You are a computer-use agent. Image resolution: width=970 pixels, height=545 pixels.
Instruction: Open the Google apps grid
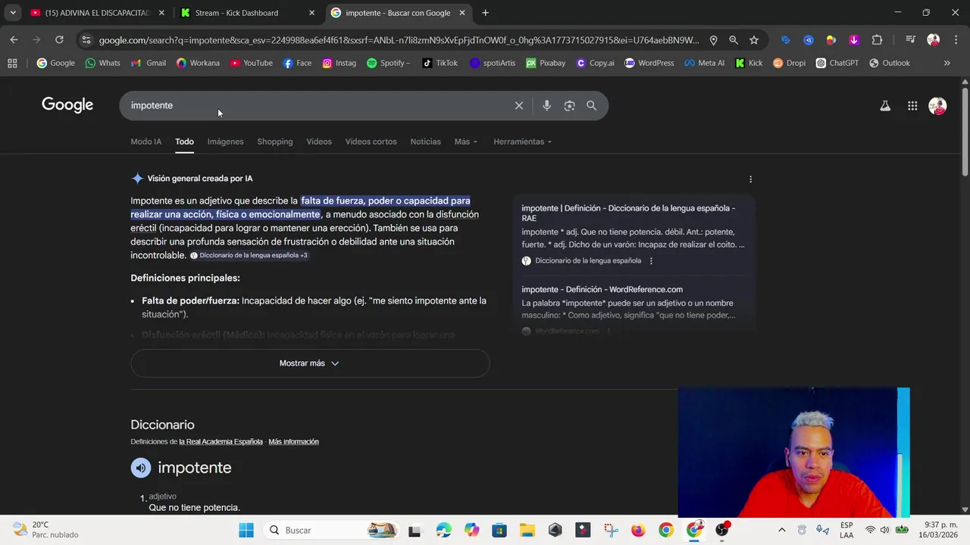tap(912, 106)
